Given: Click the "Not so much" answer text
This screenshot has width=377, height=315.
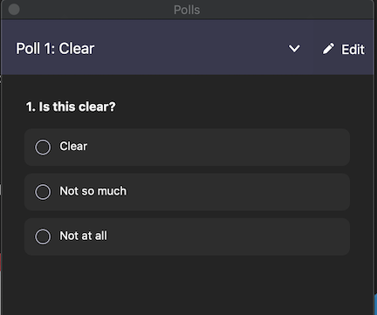Looking at the screenshot, I should click(93, 191).
